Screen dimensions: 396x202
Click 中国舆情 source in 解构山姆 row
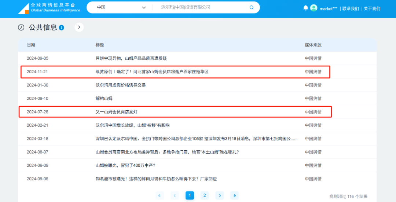[x=313, y=99]
